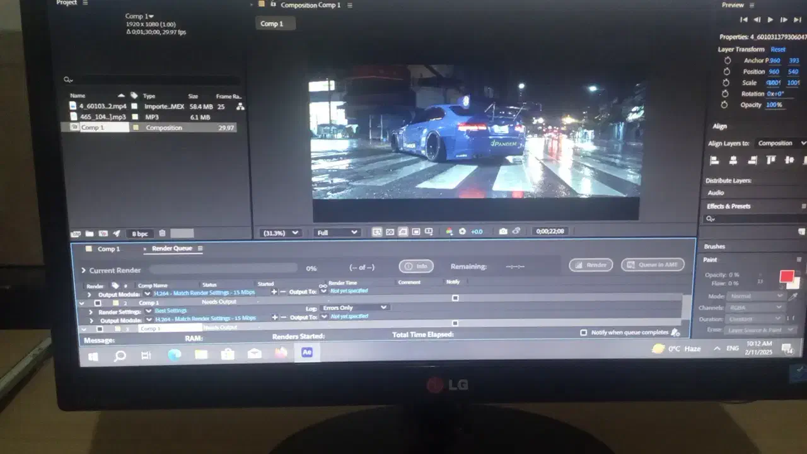Check the render checkbox for item 2
The image size is (807, 454).
98,303
